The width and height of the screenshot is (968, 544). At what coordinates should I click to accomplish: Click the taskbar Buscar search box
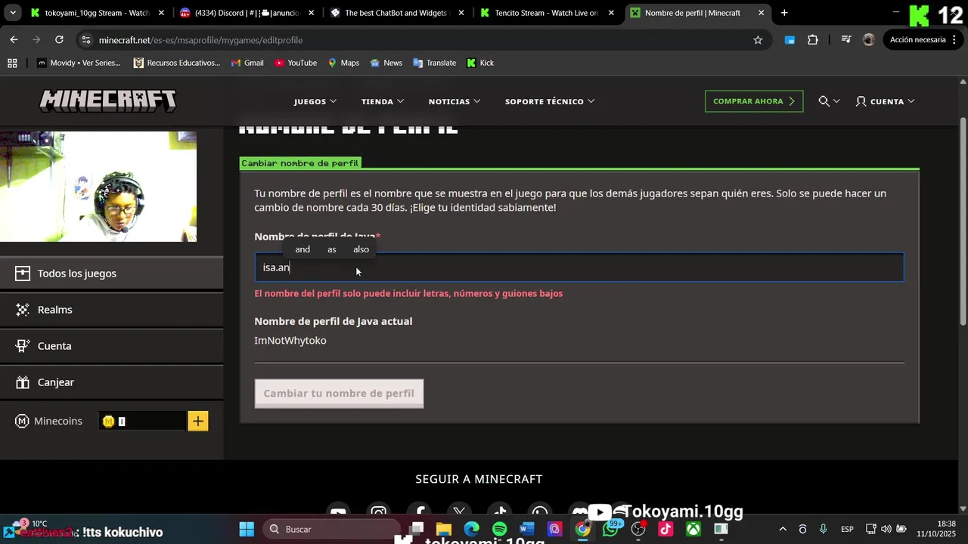pyautogui.click(x=333, y=529)
